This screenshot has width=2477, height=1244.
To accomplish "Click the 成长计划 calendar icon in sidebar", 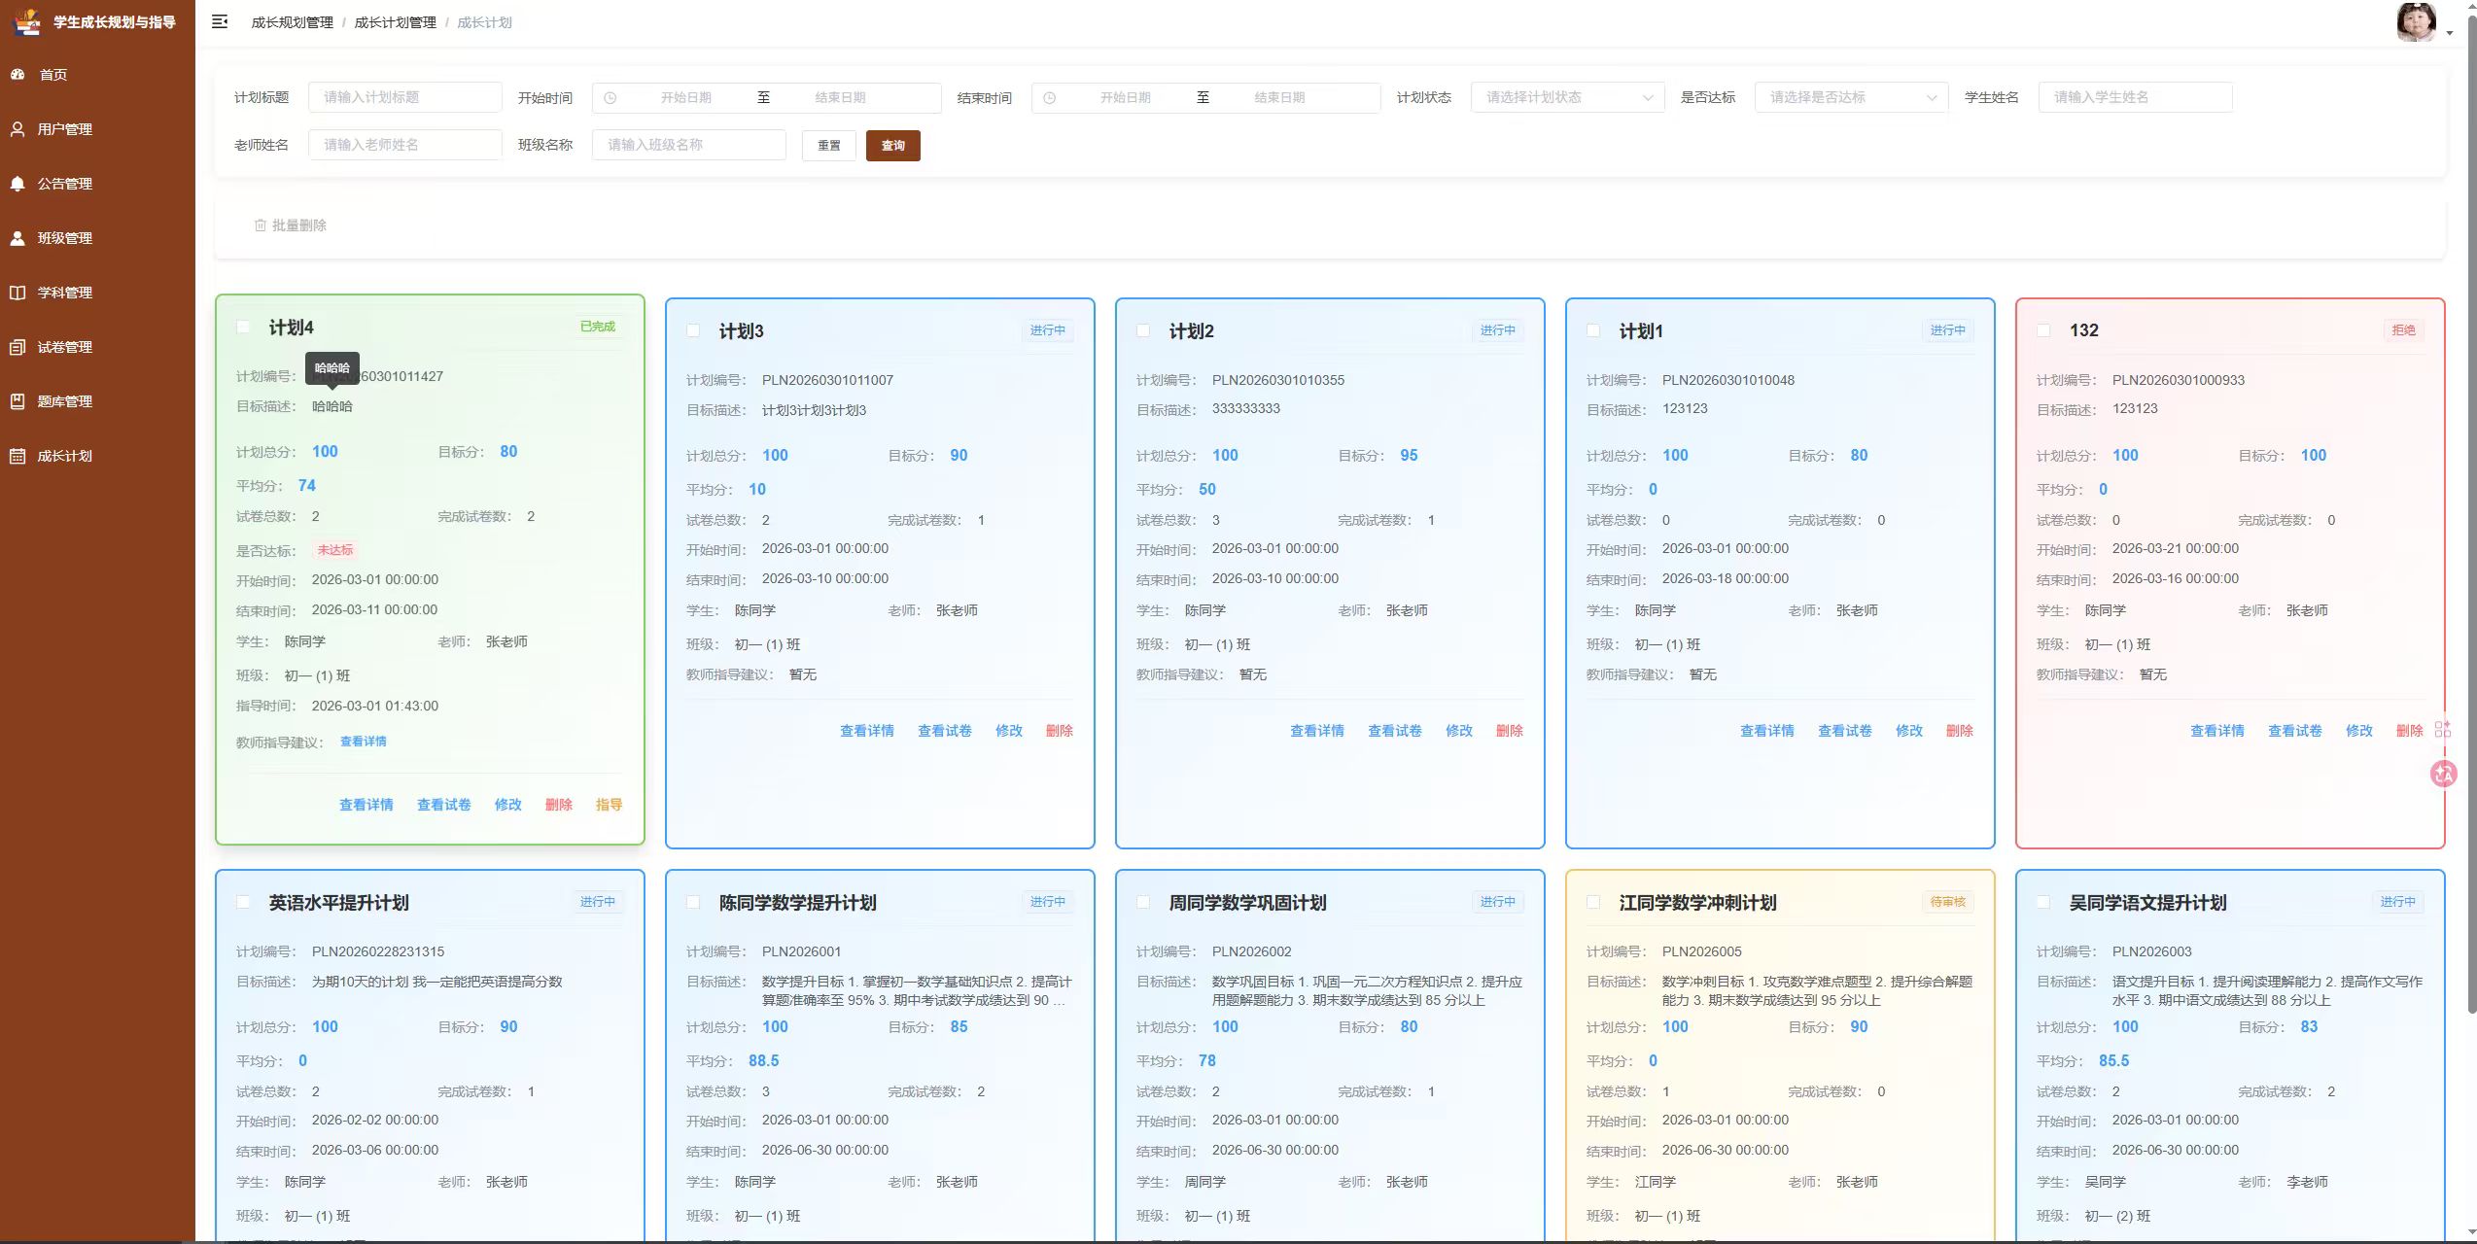I will tap(17, 456).
